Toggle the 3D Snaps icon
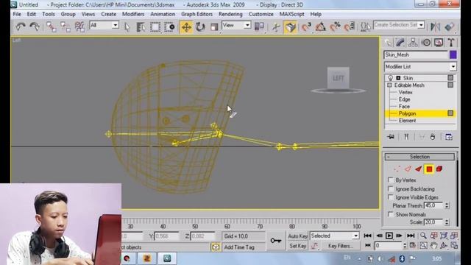Screen dimensions: 471x265 [x=306, y=27]
